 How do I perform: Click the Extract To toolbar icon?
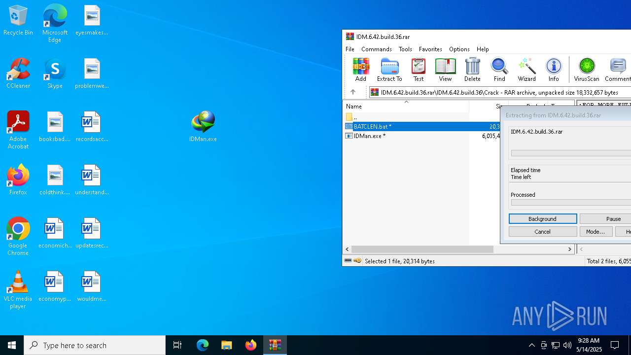389,70
